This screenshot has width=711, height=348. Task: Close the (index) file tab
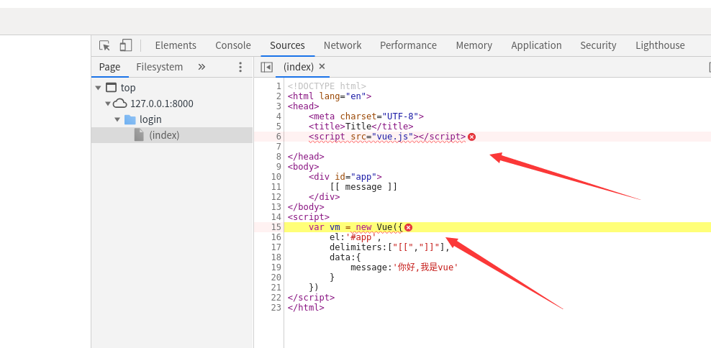click(x=322, y=66)
